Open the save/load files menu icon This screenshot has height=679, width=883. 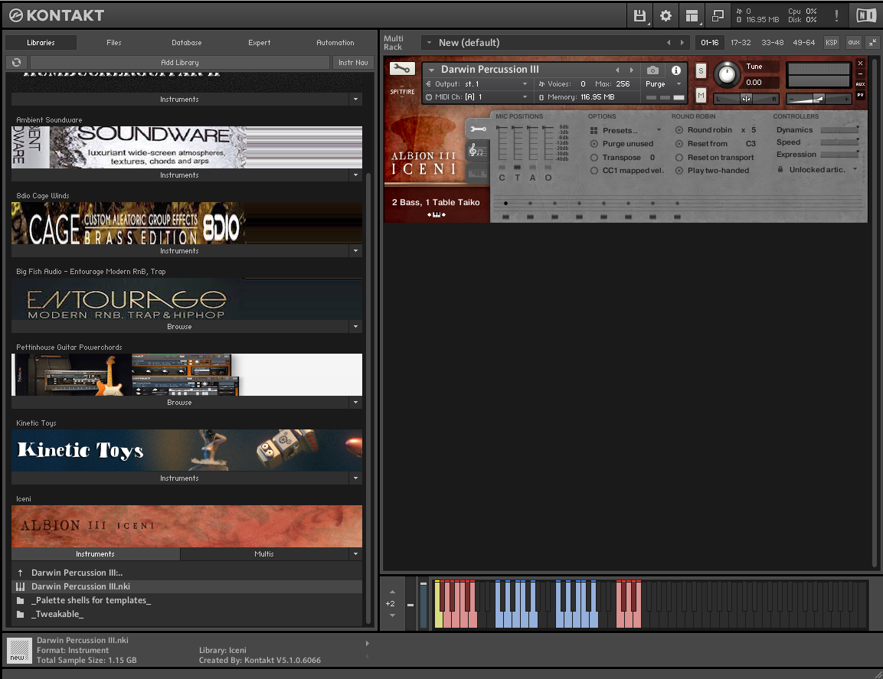point(639,16)
